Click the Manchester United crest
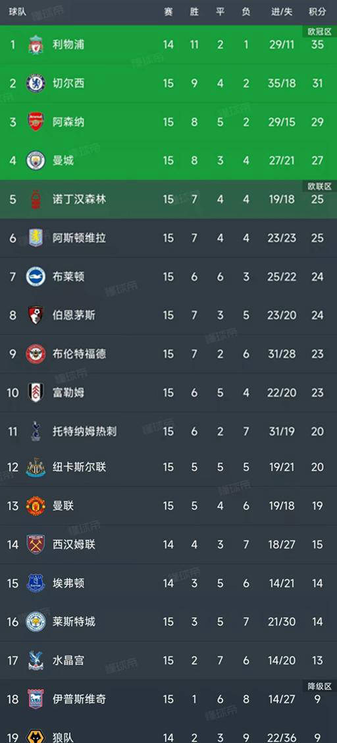Screen dimensions: 337x743 point(36,506)
